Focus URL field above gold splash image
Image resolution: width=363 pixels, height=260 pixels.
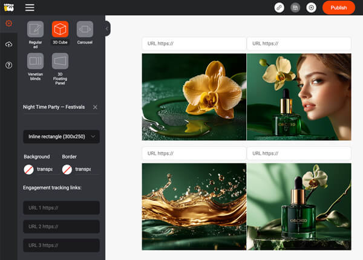(x=194, y=154)
